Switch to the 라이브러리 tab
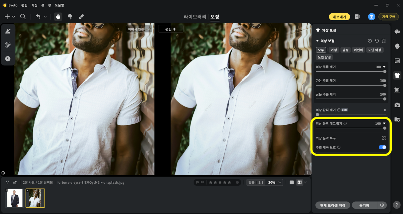The height and width of the screenshot is (214, 403). coord(195,17)
